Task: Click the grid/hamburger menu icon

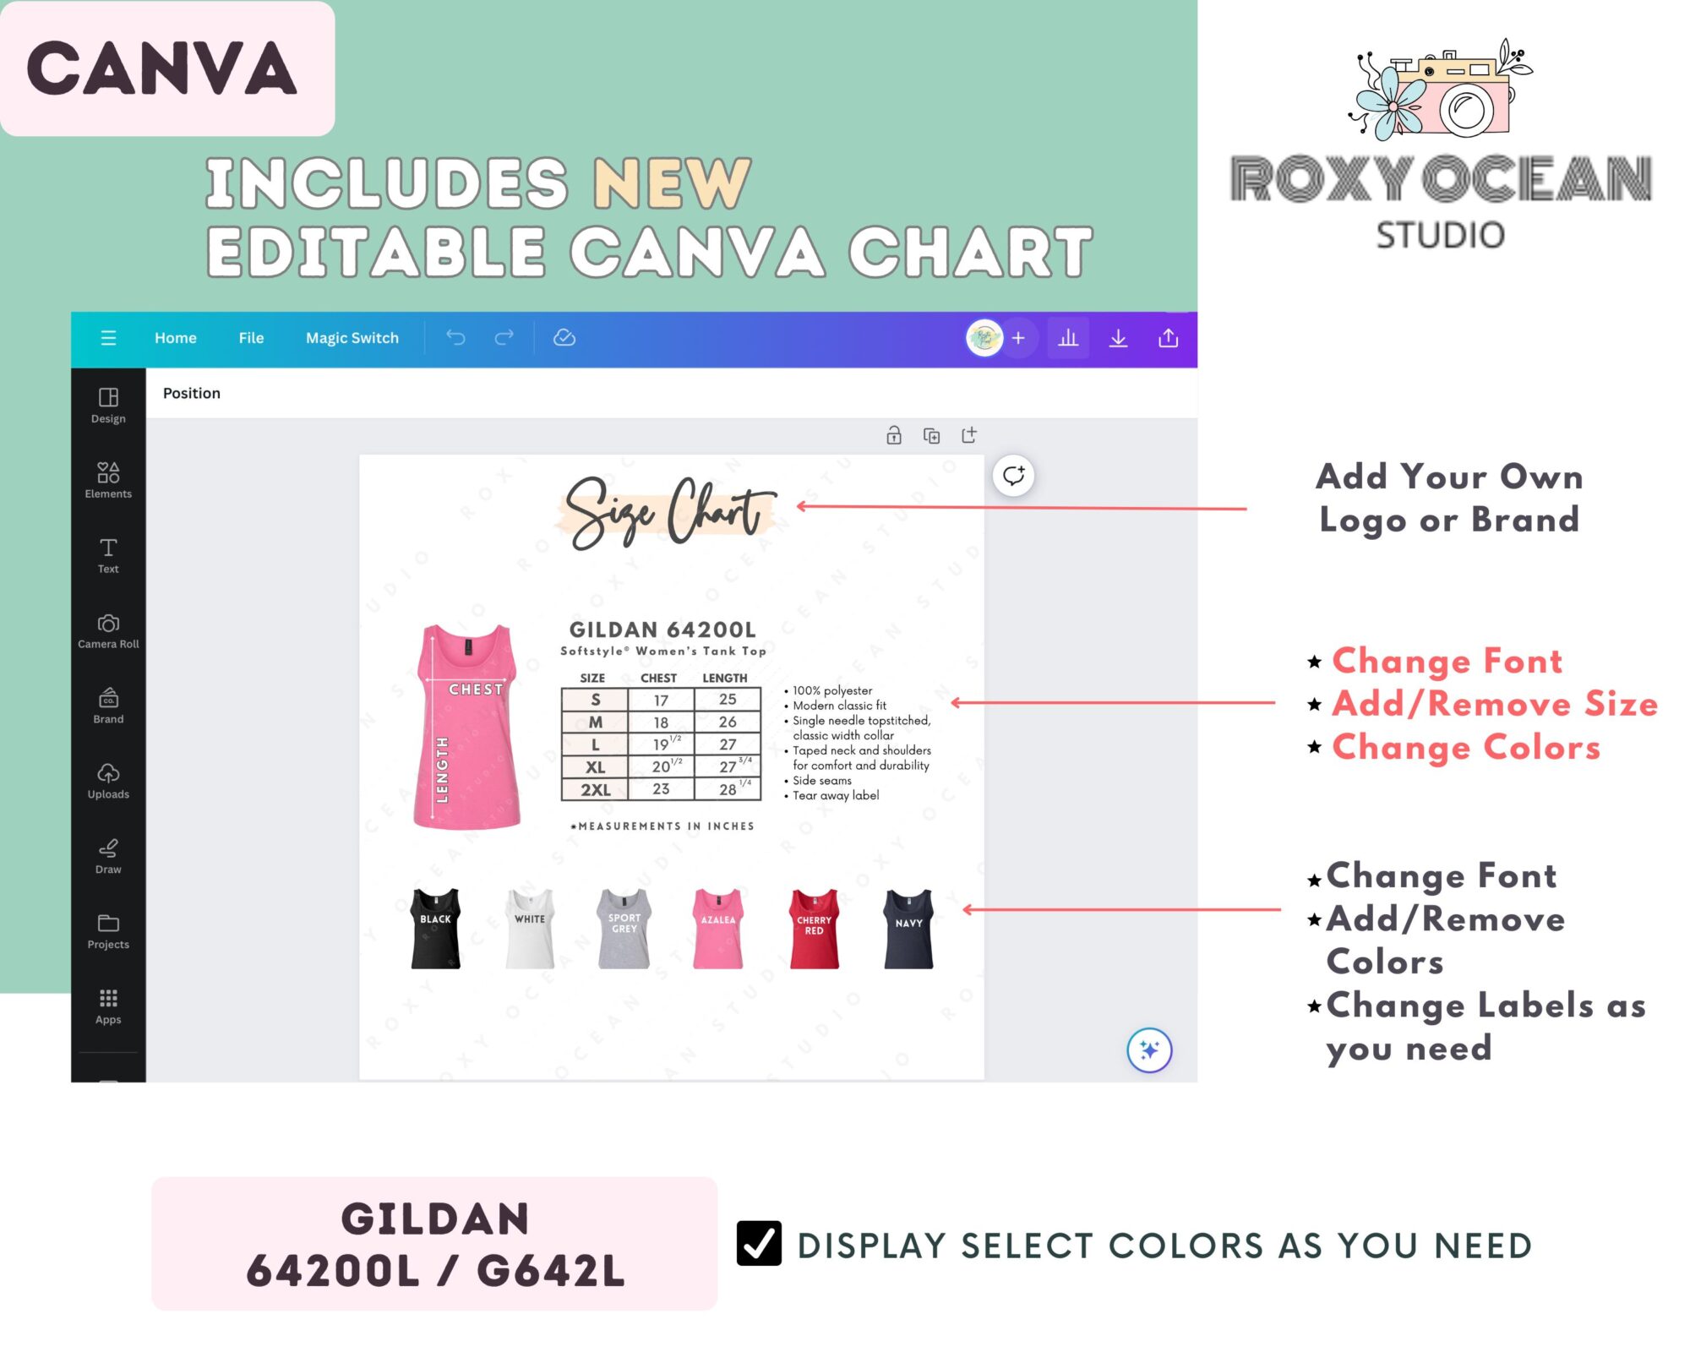Action: 106,338
